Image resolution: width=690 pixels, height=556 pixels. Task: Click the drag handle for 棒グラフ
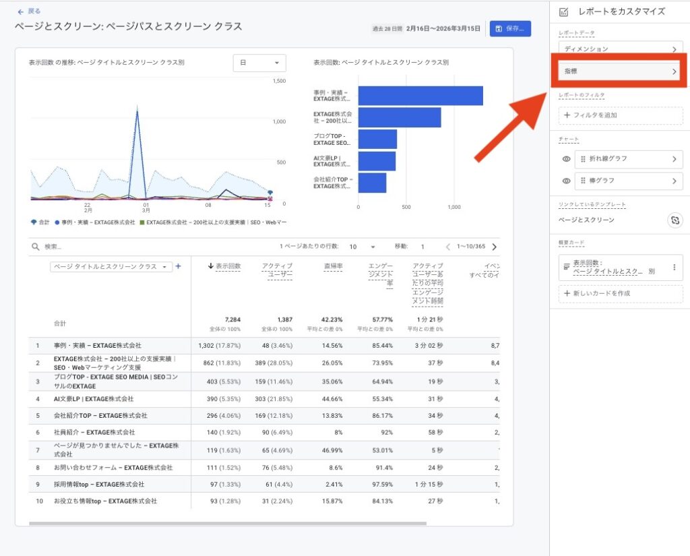[585, 181]
